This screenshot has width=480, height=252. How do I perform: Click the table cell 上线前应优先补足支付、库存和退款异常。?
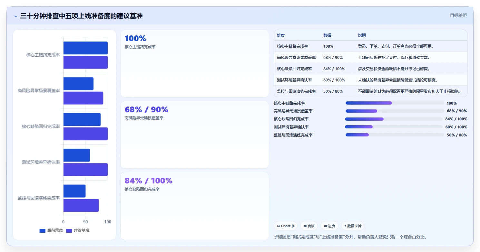394,58
